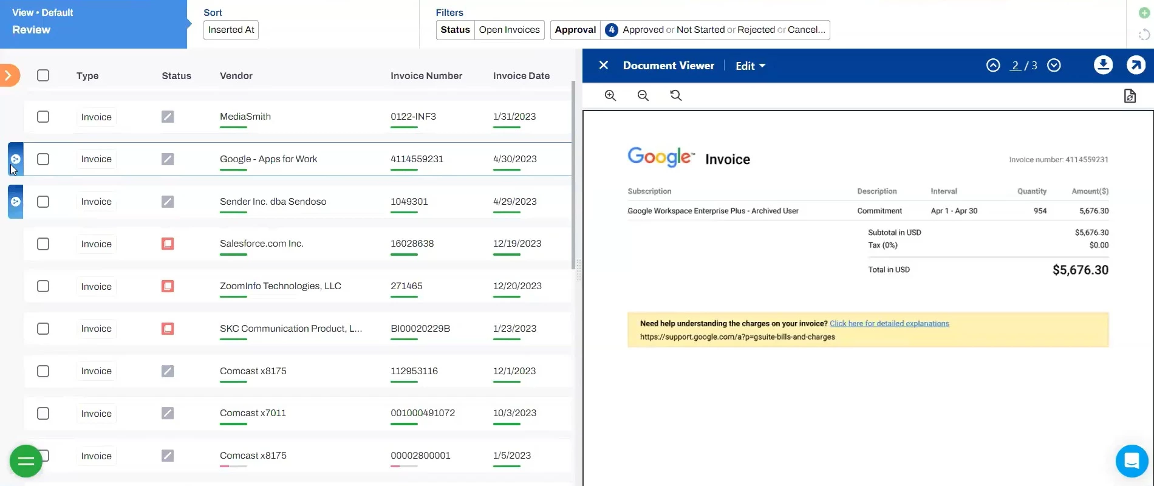The image size is (1154, 486).
Task: Click Salesforce.com row red status icon
Action: click(x=168, y=244)
